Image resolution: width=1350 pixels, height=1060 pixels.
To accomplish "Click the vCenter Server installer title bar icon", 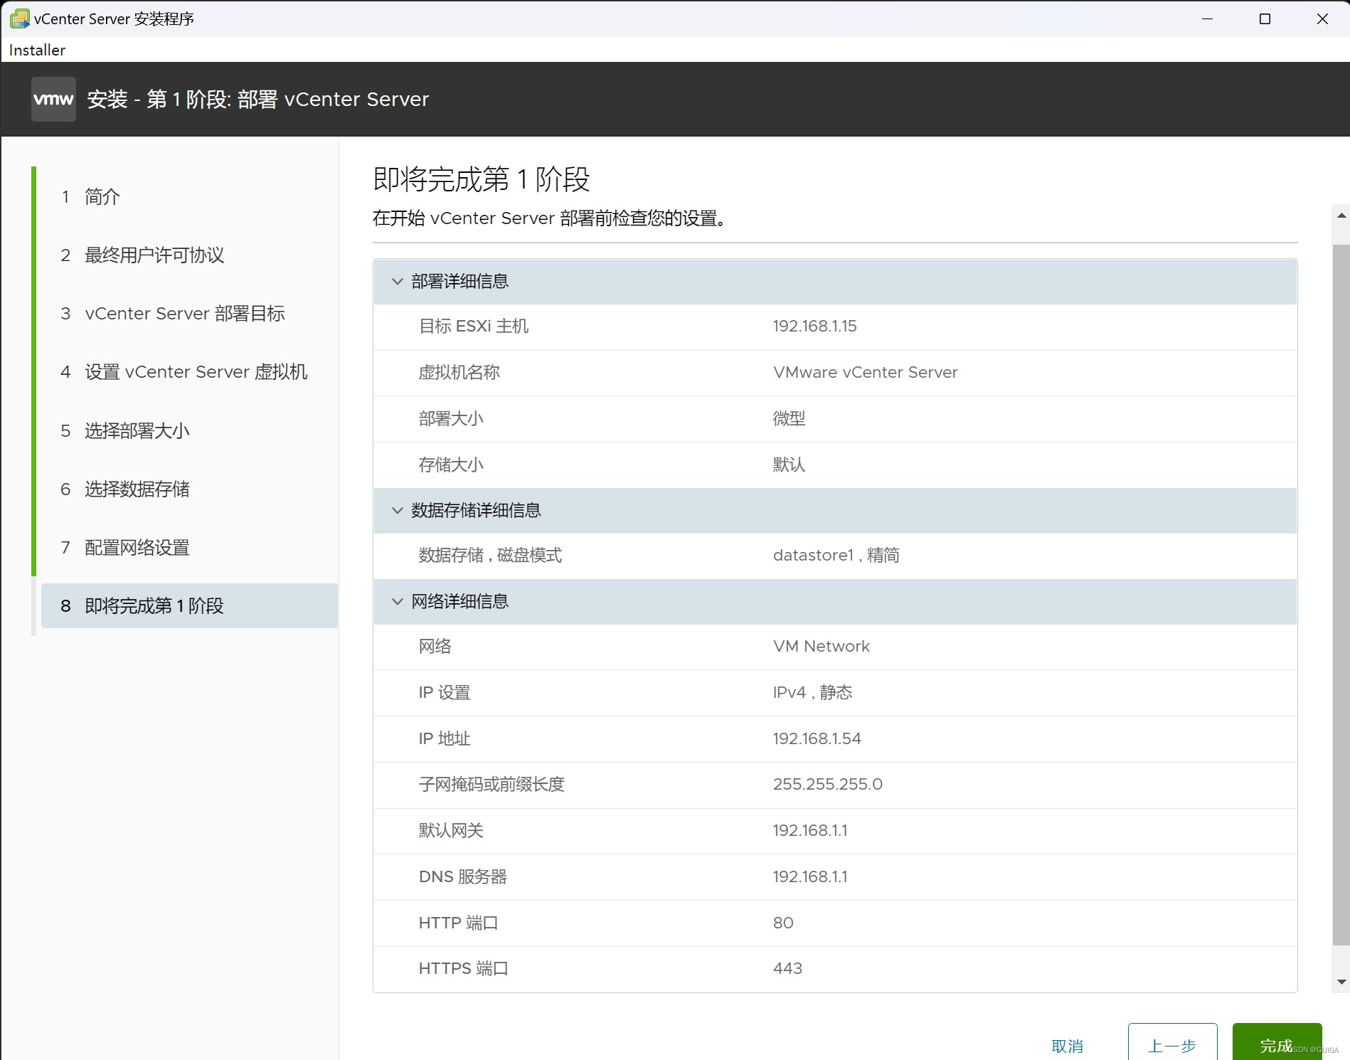I will [x=18, y=18].
